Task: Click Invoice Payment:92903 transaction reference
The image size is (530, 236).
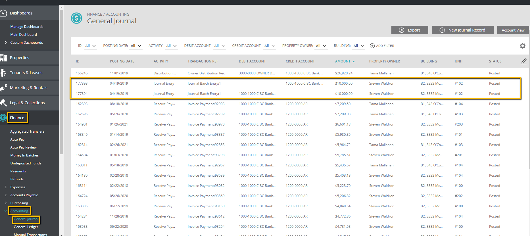Action: click(206, 104)
